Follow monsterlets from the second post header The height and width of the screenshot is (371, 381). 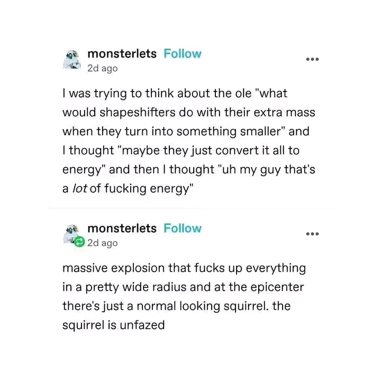click(183, 228)
